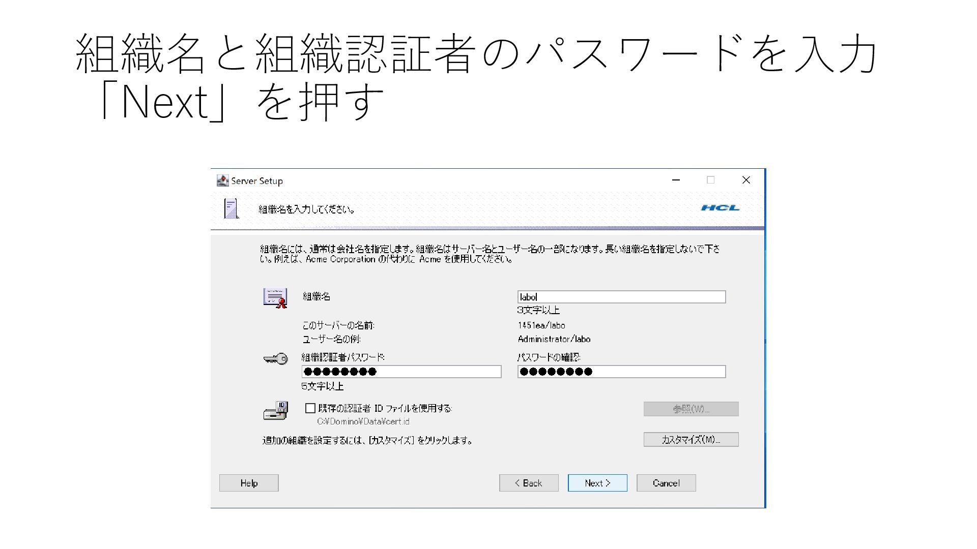
Task: Close the Server Setup window
Action: pos(746,180)
